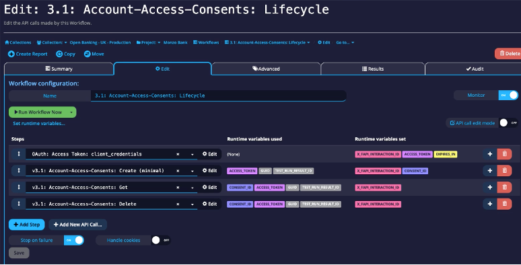Click CONSENT_ID tag in Create row variables set
Screen dimensions: 521x265
pyautogui.click(x=415, y=171)
